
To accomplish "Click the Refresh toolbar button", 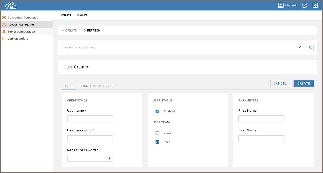I will (x=91, y=31).
